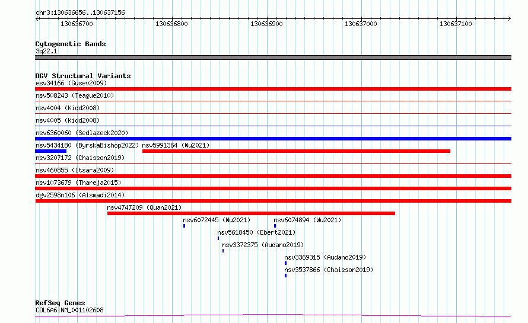This screenshot has height=323, width=528.
Task: Click the Cytogenetic Bands track heading
Action: pos(71,44)
